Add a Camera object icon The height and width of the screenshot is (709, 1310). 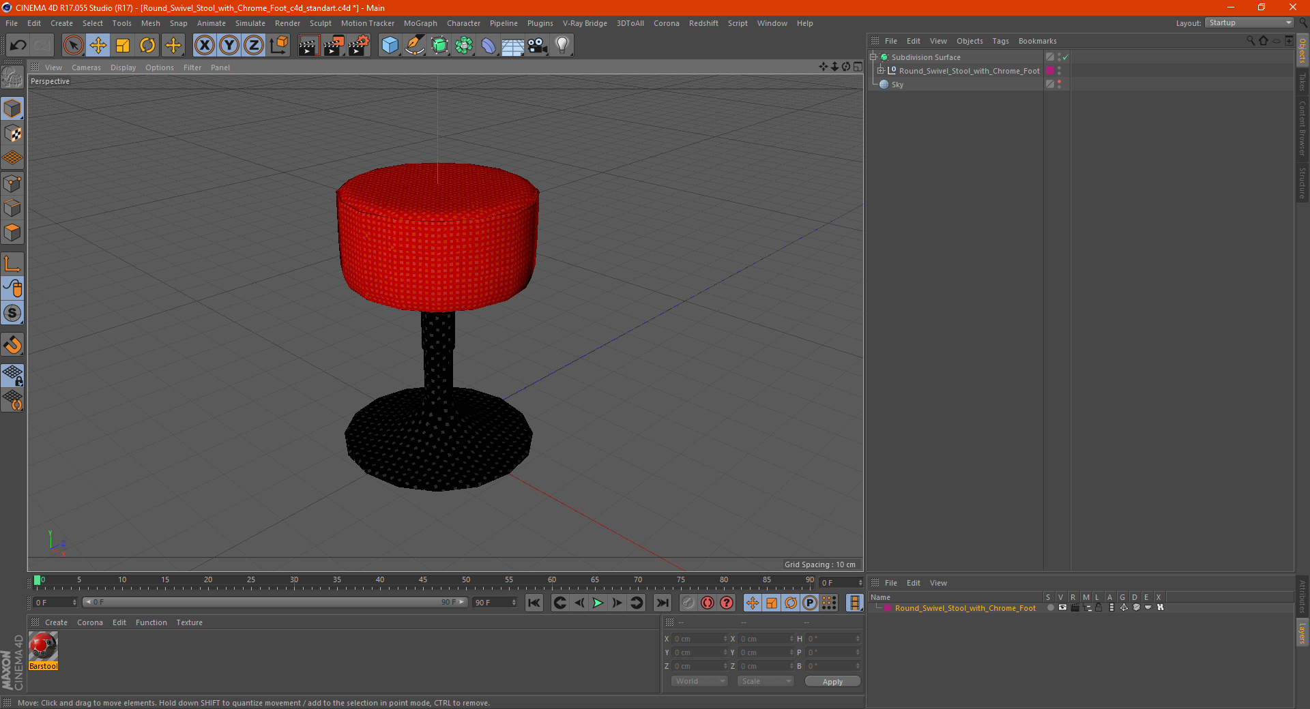point(538,46)
